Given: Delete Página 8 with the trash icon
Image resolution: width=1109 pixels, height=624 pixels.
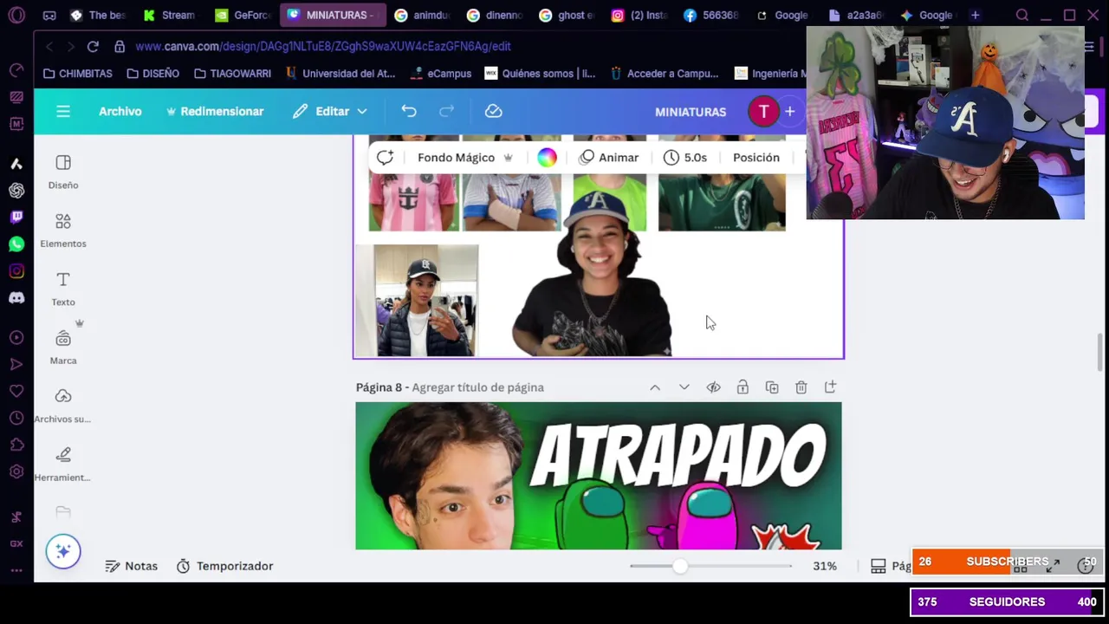Looking at the screenshot, I should pyautogui.click(x=801, y=387).
